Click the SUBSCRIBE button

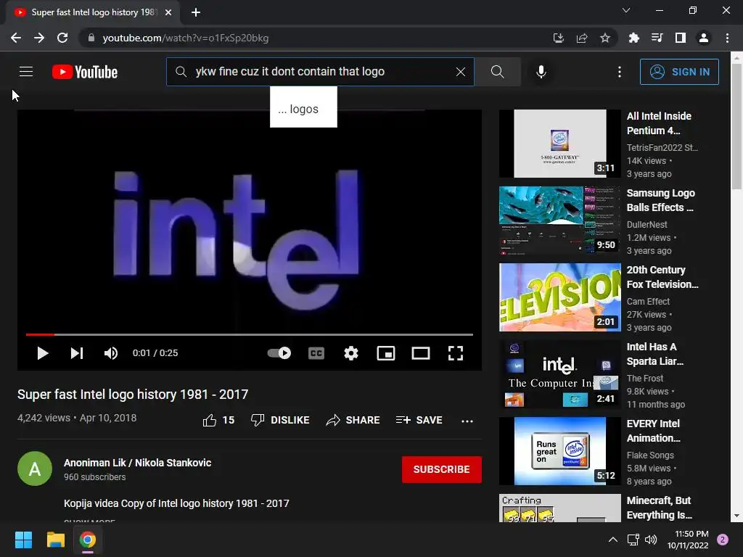(442, 469)
